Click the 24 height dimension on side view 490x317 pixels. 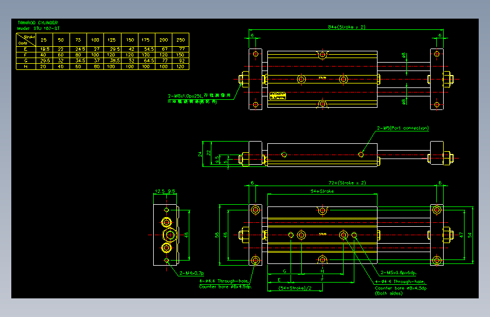click(x=200, y=154)
